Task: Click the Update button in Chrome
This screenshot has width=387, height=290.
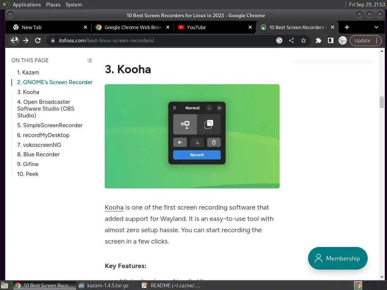Action: (x=362, y=40)
